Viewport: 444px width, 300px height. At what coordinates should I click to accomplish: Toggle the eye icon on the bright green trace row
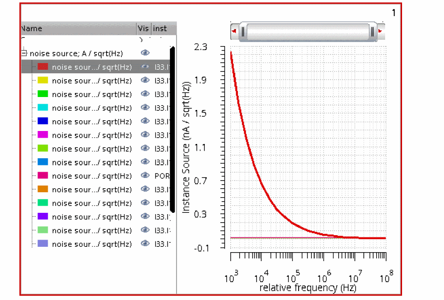pos(145,93)
